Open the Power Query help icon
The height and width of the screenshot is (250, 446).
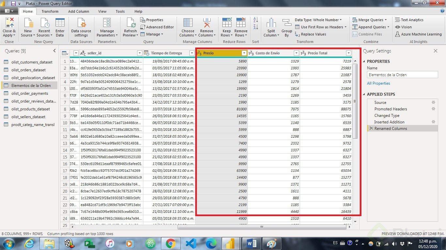[x=442, y=11]
